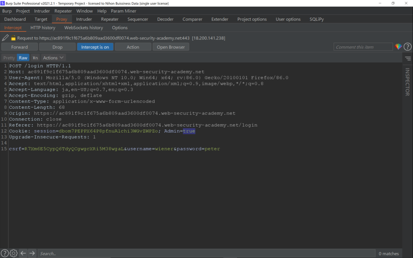Click the Upgrade-Insecure-Requests header line

pyautogui.click(x=52, y=137)
